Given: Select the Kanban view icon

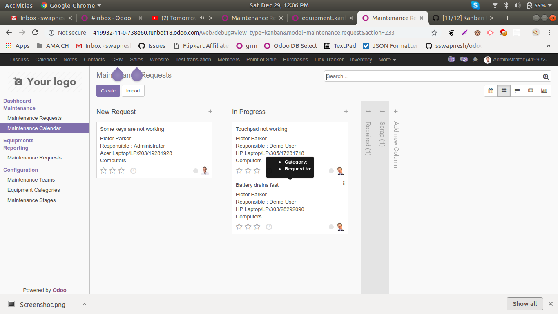Looking at the screenshot, I should [504, 90].
